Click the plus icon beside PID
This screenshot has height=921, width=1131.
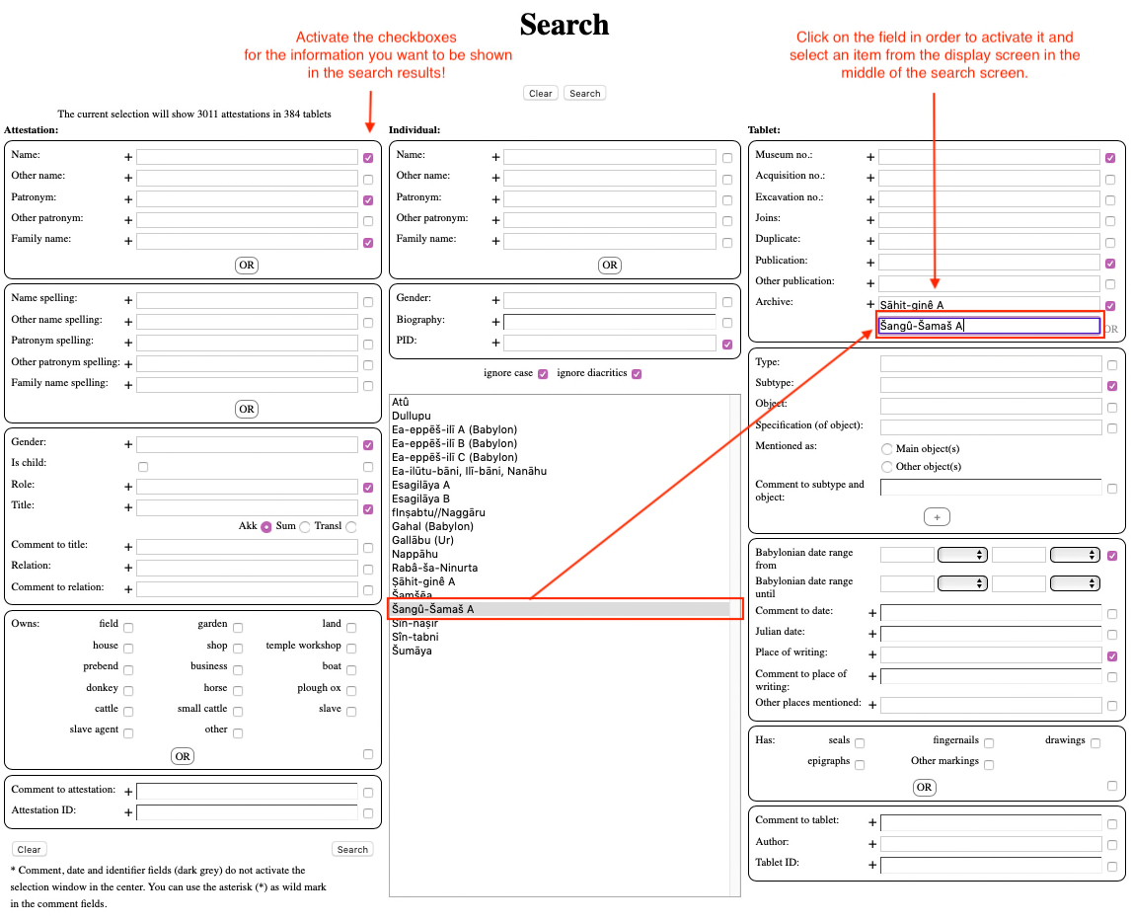495,343
